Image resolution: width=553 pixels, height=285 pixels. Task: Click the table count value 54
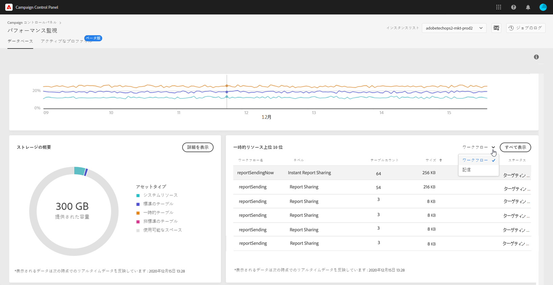pyautogui.click(x=378, y=187)
